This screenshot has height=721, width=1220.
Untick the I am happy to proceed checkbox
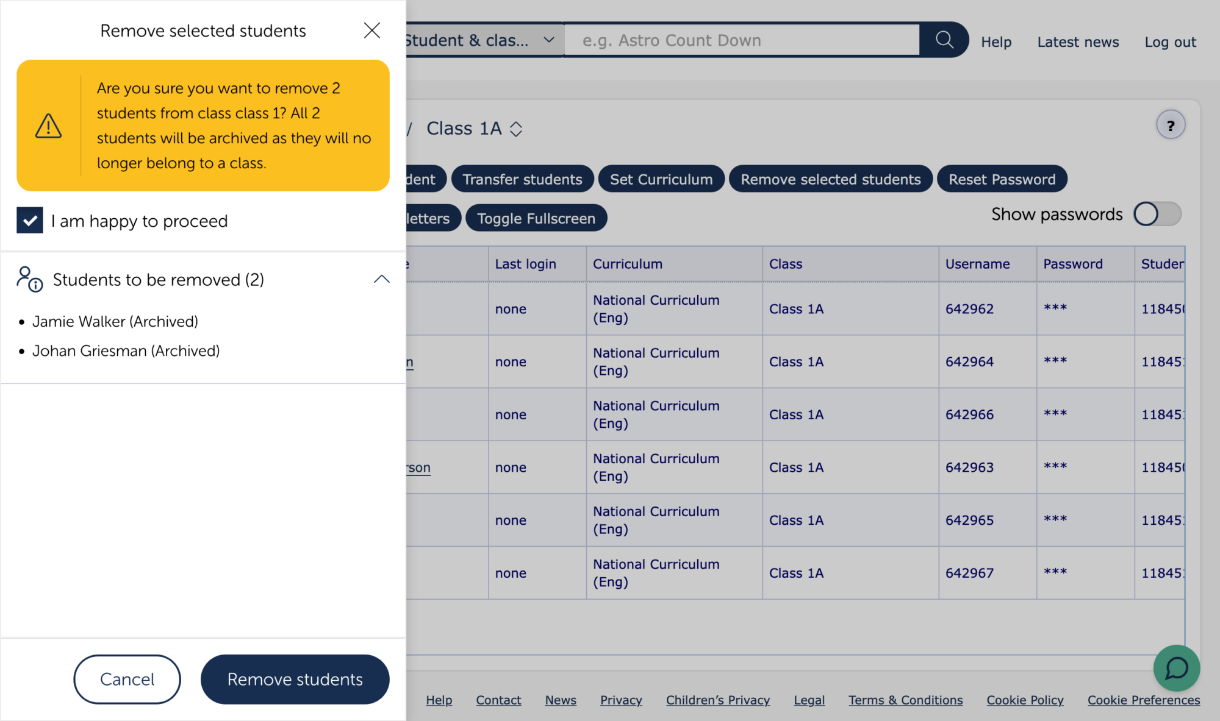tap(30, 221)
